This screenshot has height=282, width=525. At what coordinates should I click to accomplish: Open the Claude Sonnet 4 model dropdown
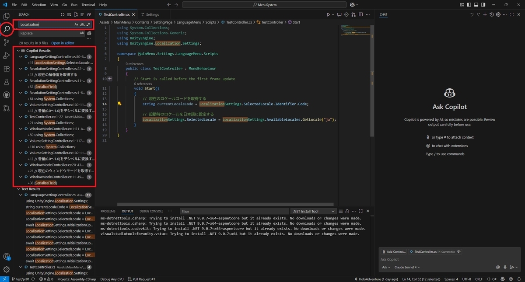click(x=407, y=267)
